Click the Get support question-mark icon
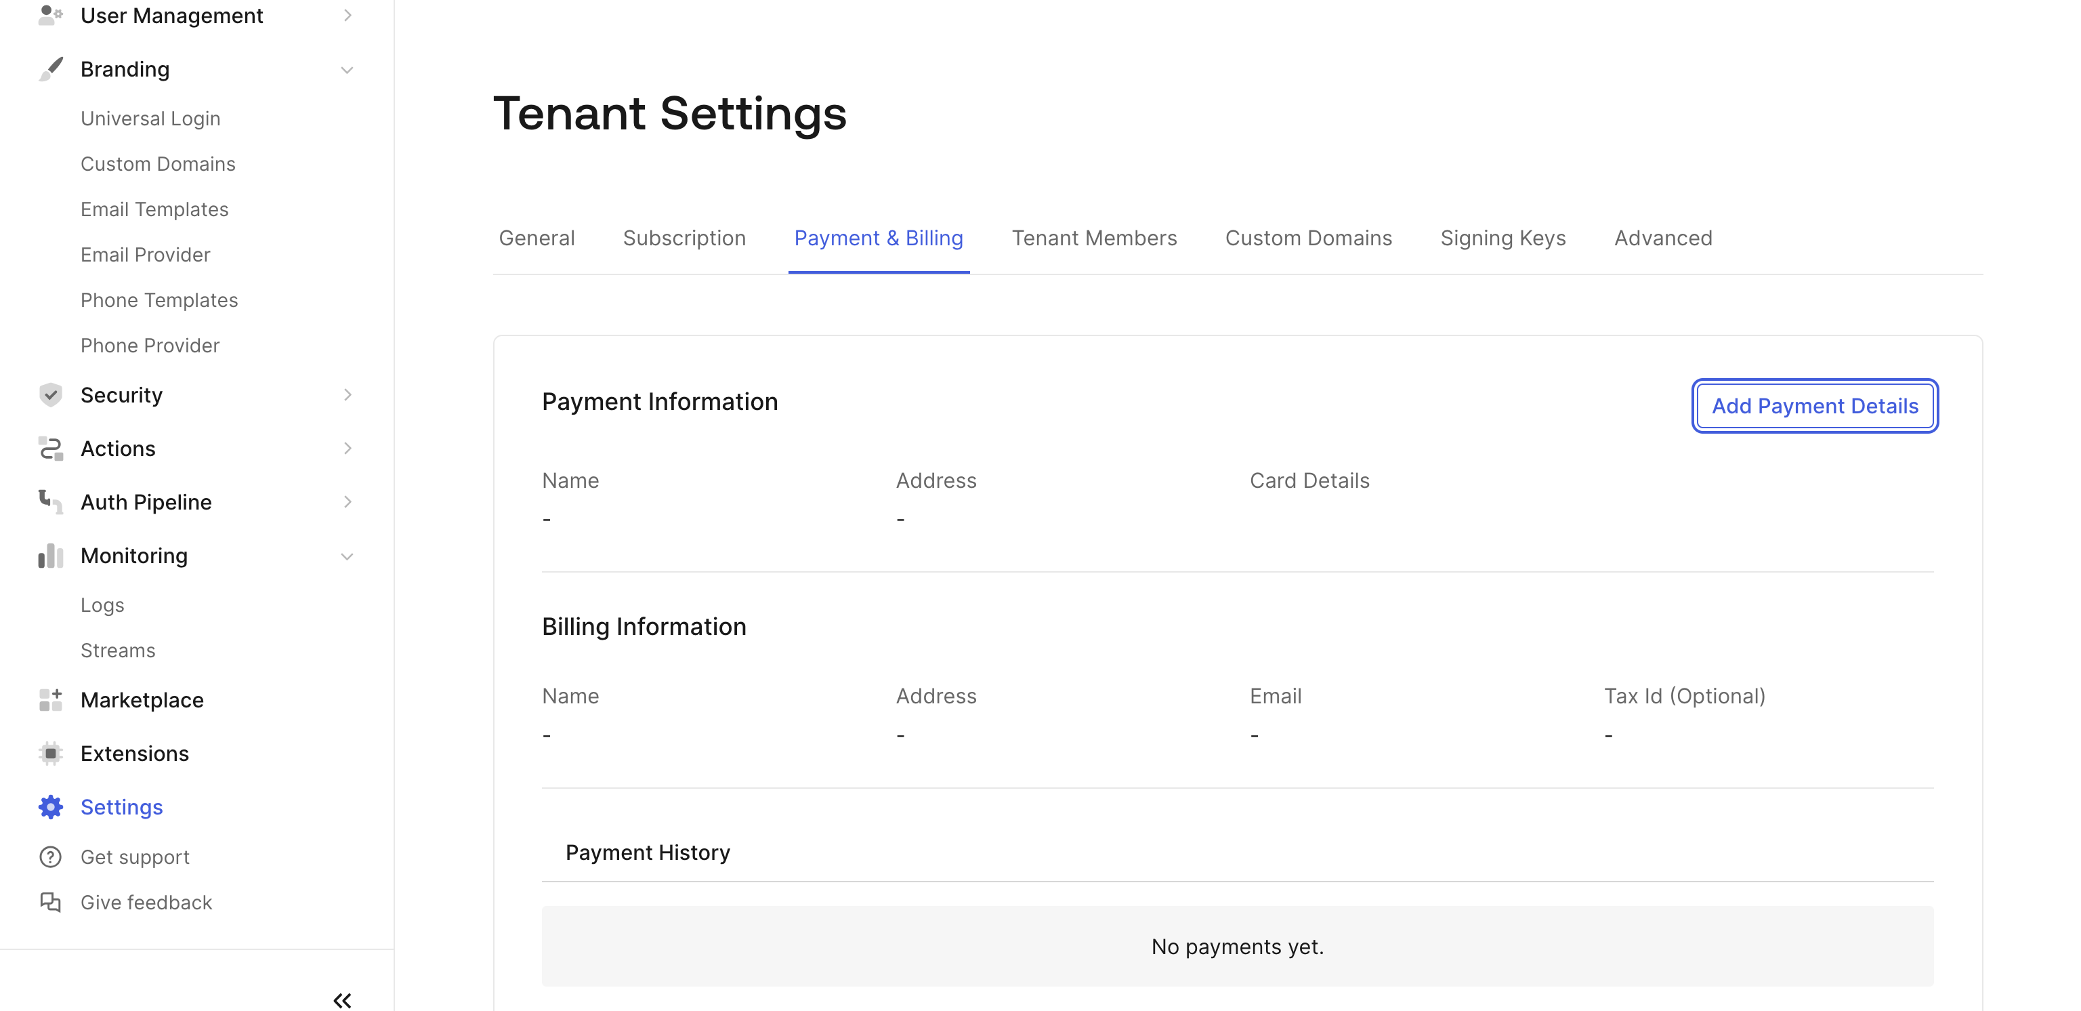Screen dimensions: 2081x1011 pos(50,857)
